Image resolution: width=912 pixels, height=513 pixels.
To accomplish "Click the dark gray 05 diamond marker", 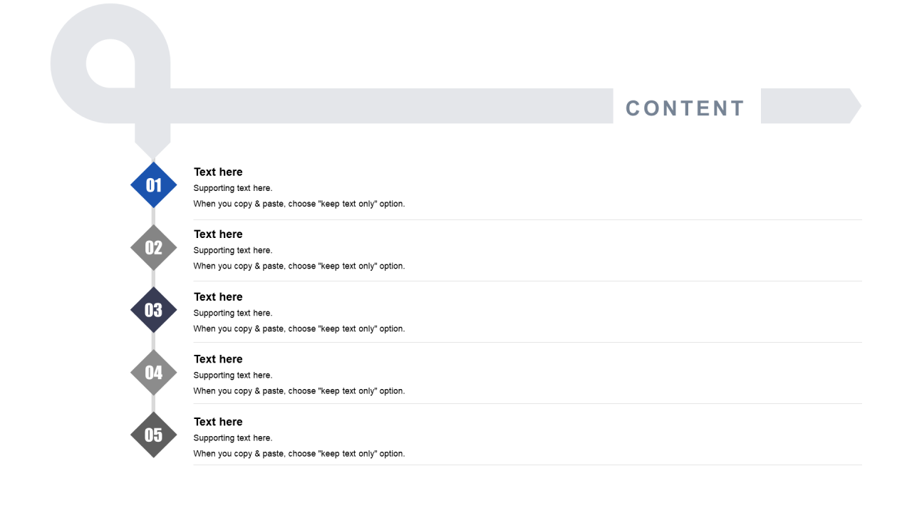I will 153,435.
